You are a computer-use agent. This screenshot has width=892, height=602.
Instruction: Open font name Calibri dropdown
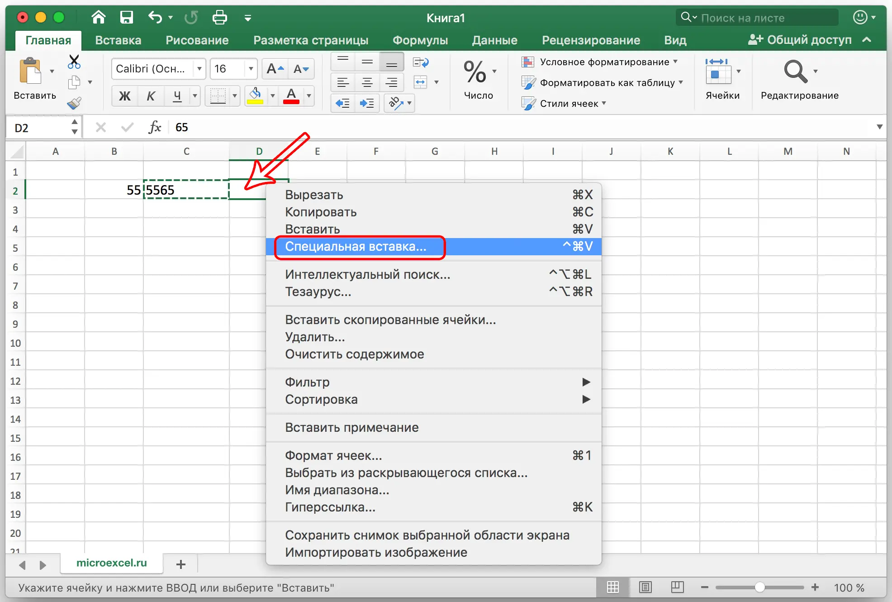[199, 69]
